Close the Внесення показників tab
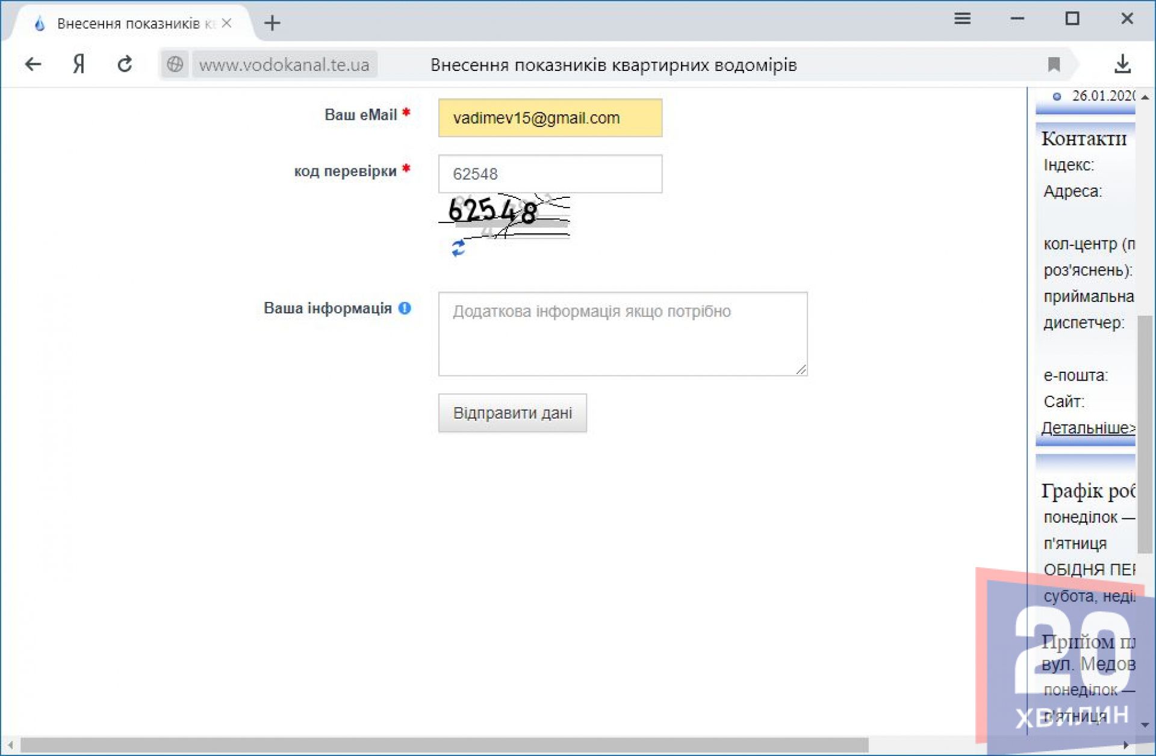This screenshot has height=756, width=1156. coord(227,23)
